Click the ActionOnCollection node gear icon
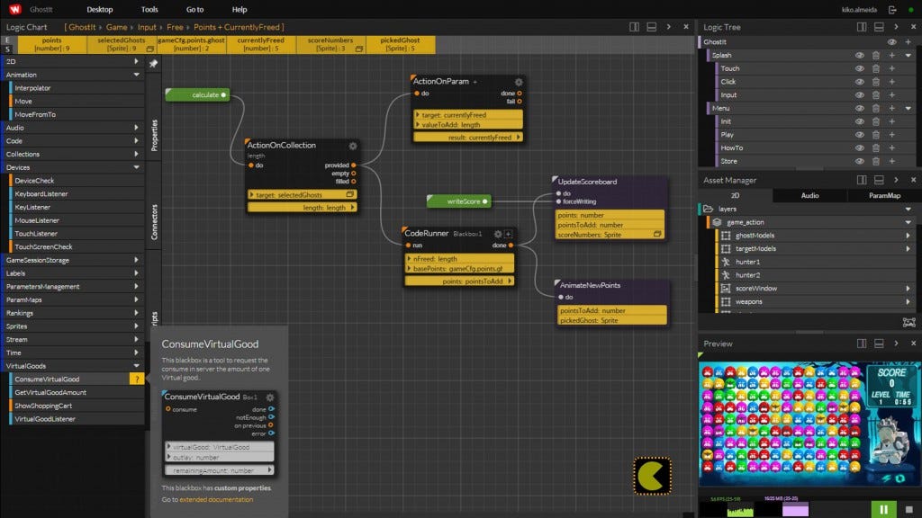 353,146
